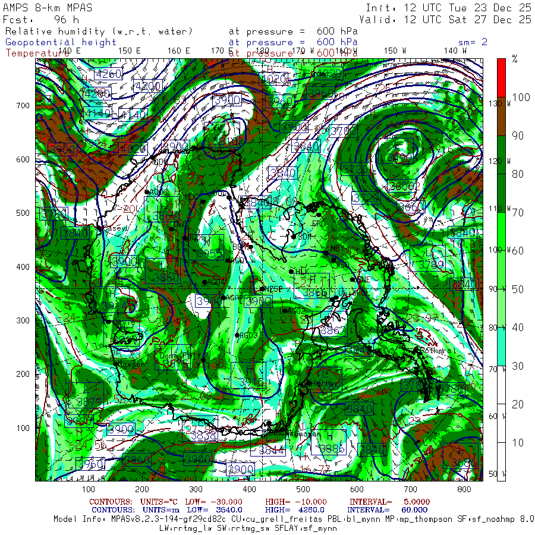535x535 pixels.
Task: Click the '800' tick label on bottom axis
Action: coord(464,490)
